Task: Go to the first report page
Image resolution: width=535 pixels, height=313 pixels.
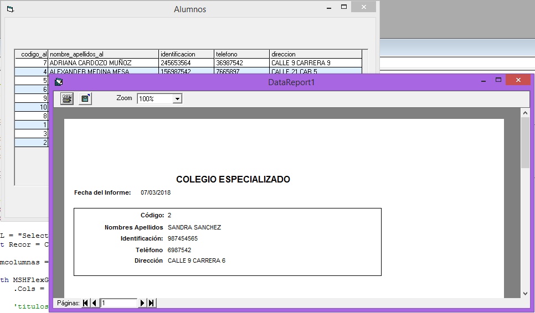Action: (85, 303)
